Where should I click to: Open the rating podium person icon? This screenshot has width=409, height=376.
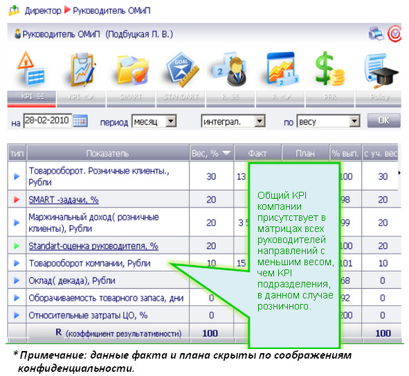pyautogui.click(x=229, y=69)
